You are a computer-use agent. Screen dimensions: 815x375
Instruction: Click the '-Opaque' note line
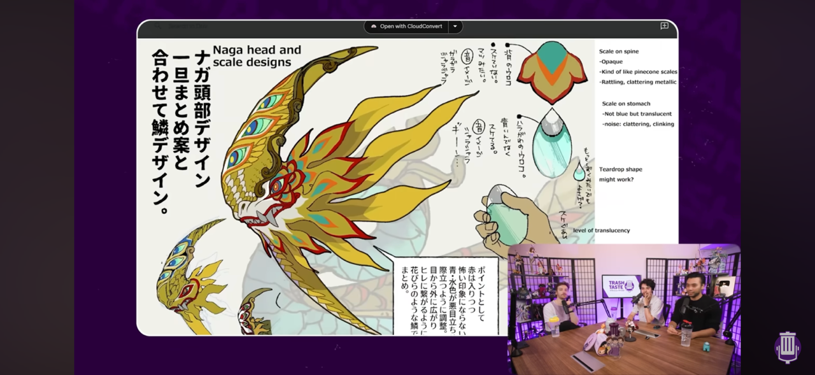pos(611,62)
